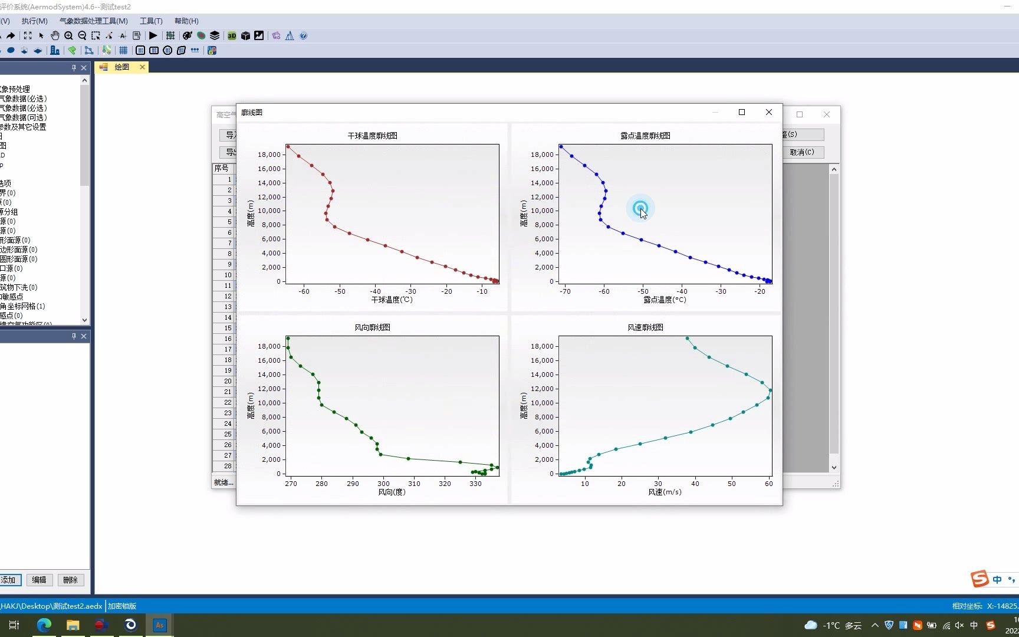Click the green flag tool
This screenshot has height=637, width=1019.
72,51
